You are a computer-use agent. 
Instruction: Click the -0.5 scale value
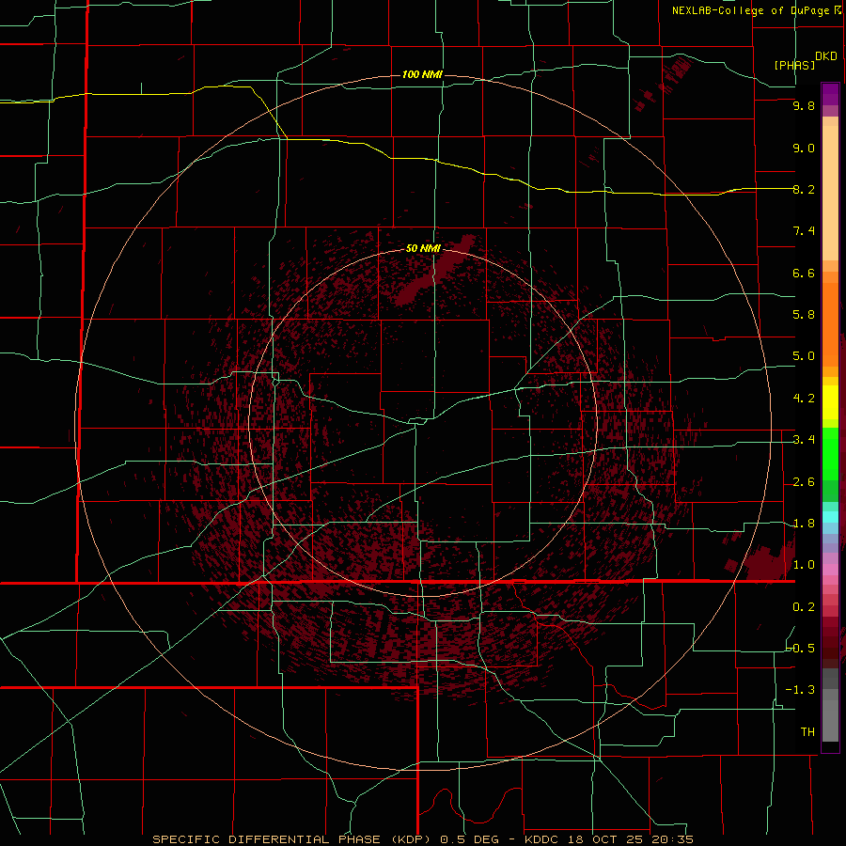(x=801, y=649)
